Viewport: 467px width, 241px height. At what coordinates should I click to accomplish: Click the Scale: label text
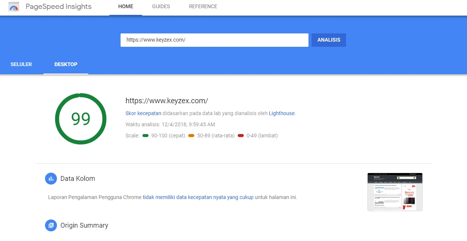pyautogui.click(x=132, y=136)
